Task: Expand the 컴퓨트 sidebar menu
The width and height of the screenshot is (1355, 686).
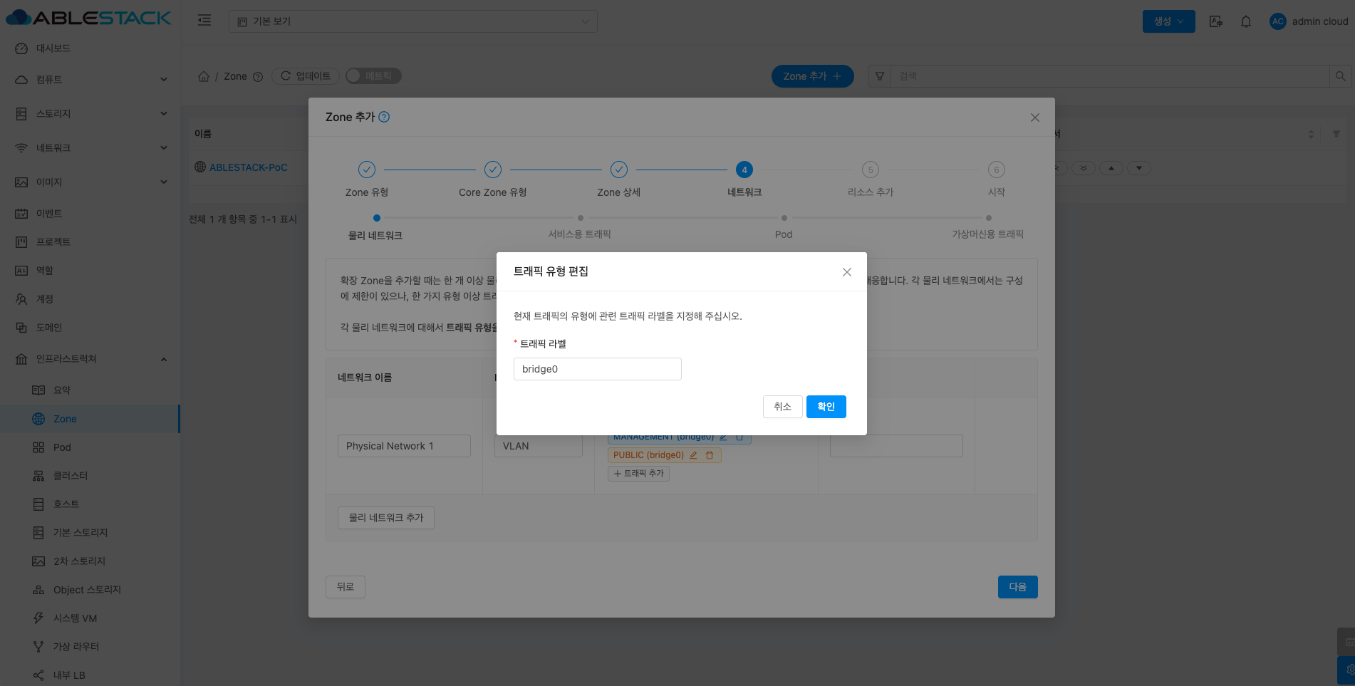Action: tap(90, 80)
